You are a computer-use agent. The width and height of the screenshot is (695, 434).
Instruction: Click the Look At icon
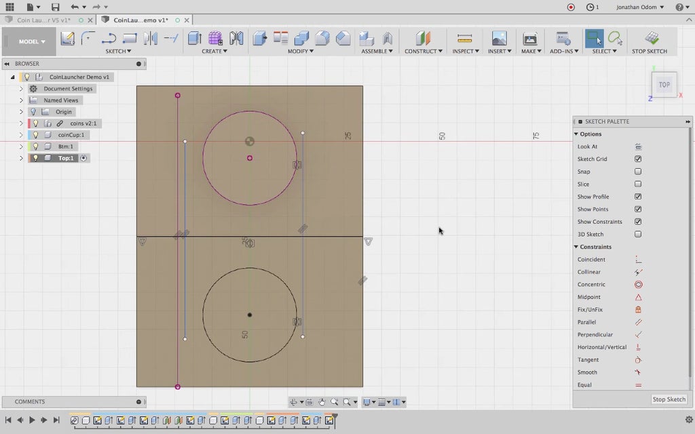(638, 146)
